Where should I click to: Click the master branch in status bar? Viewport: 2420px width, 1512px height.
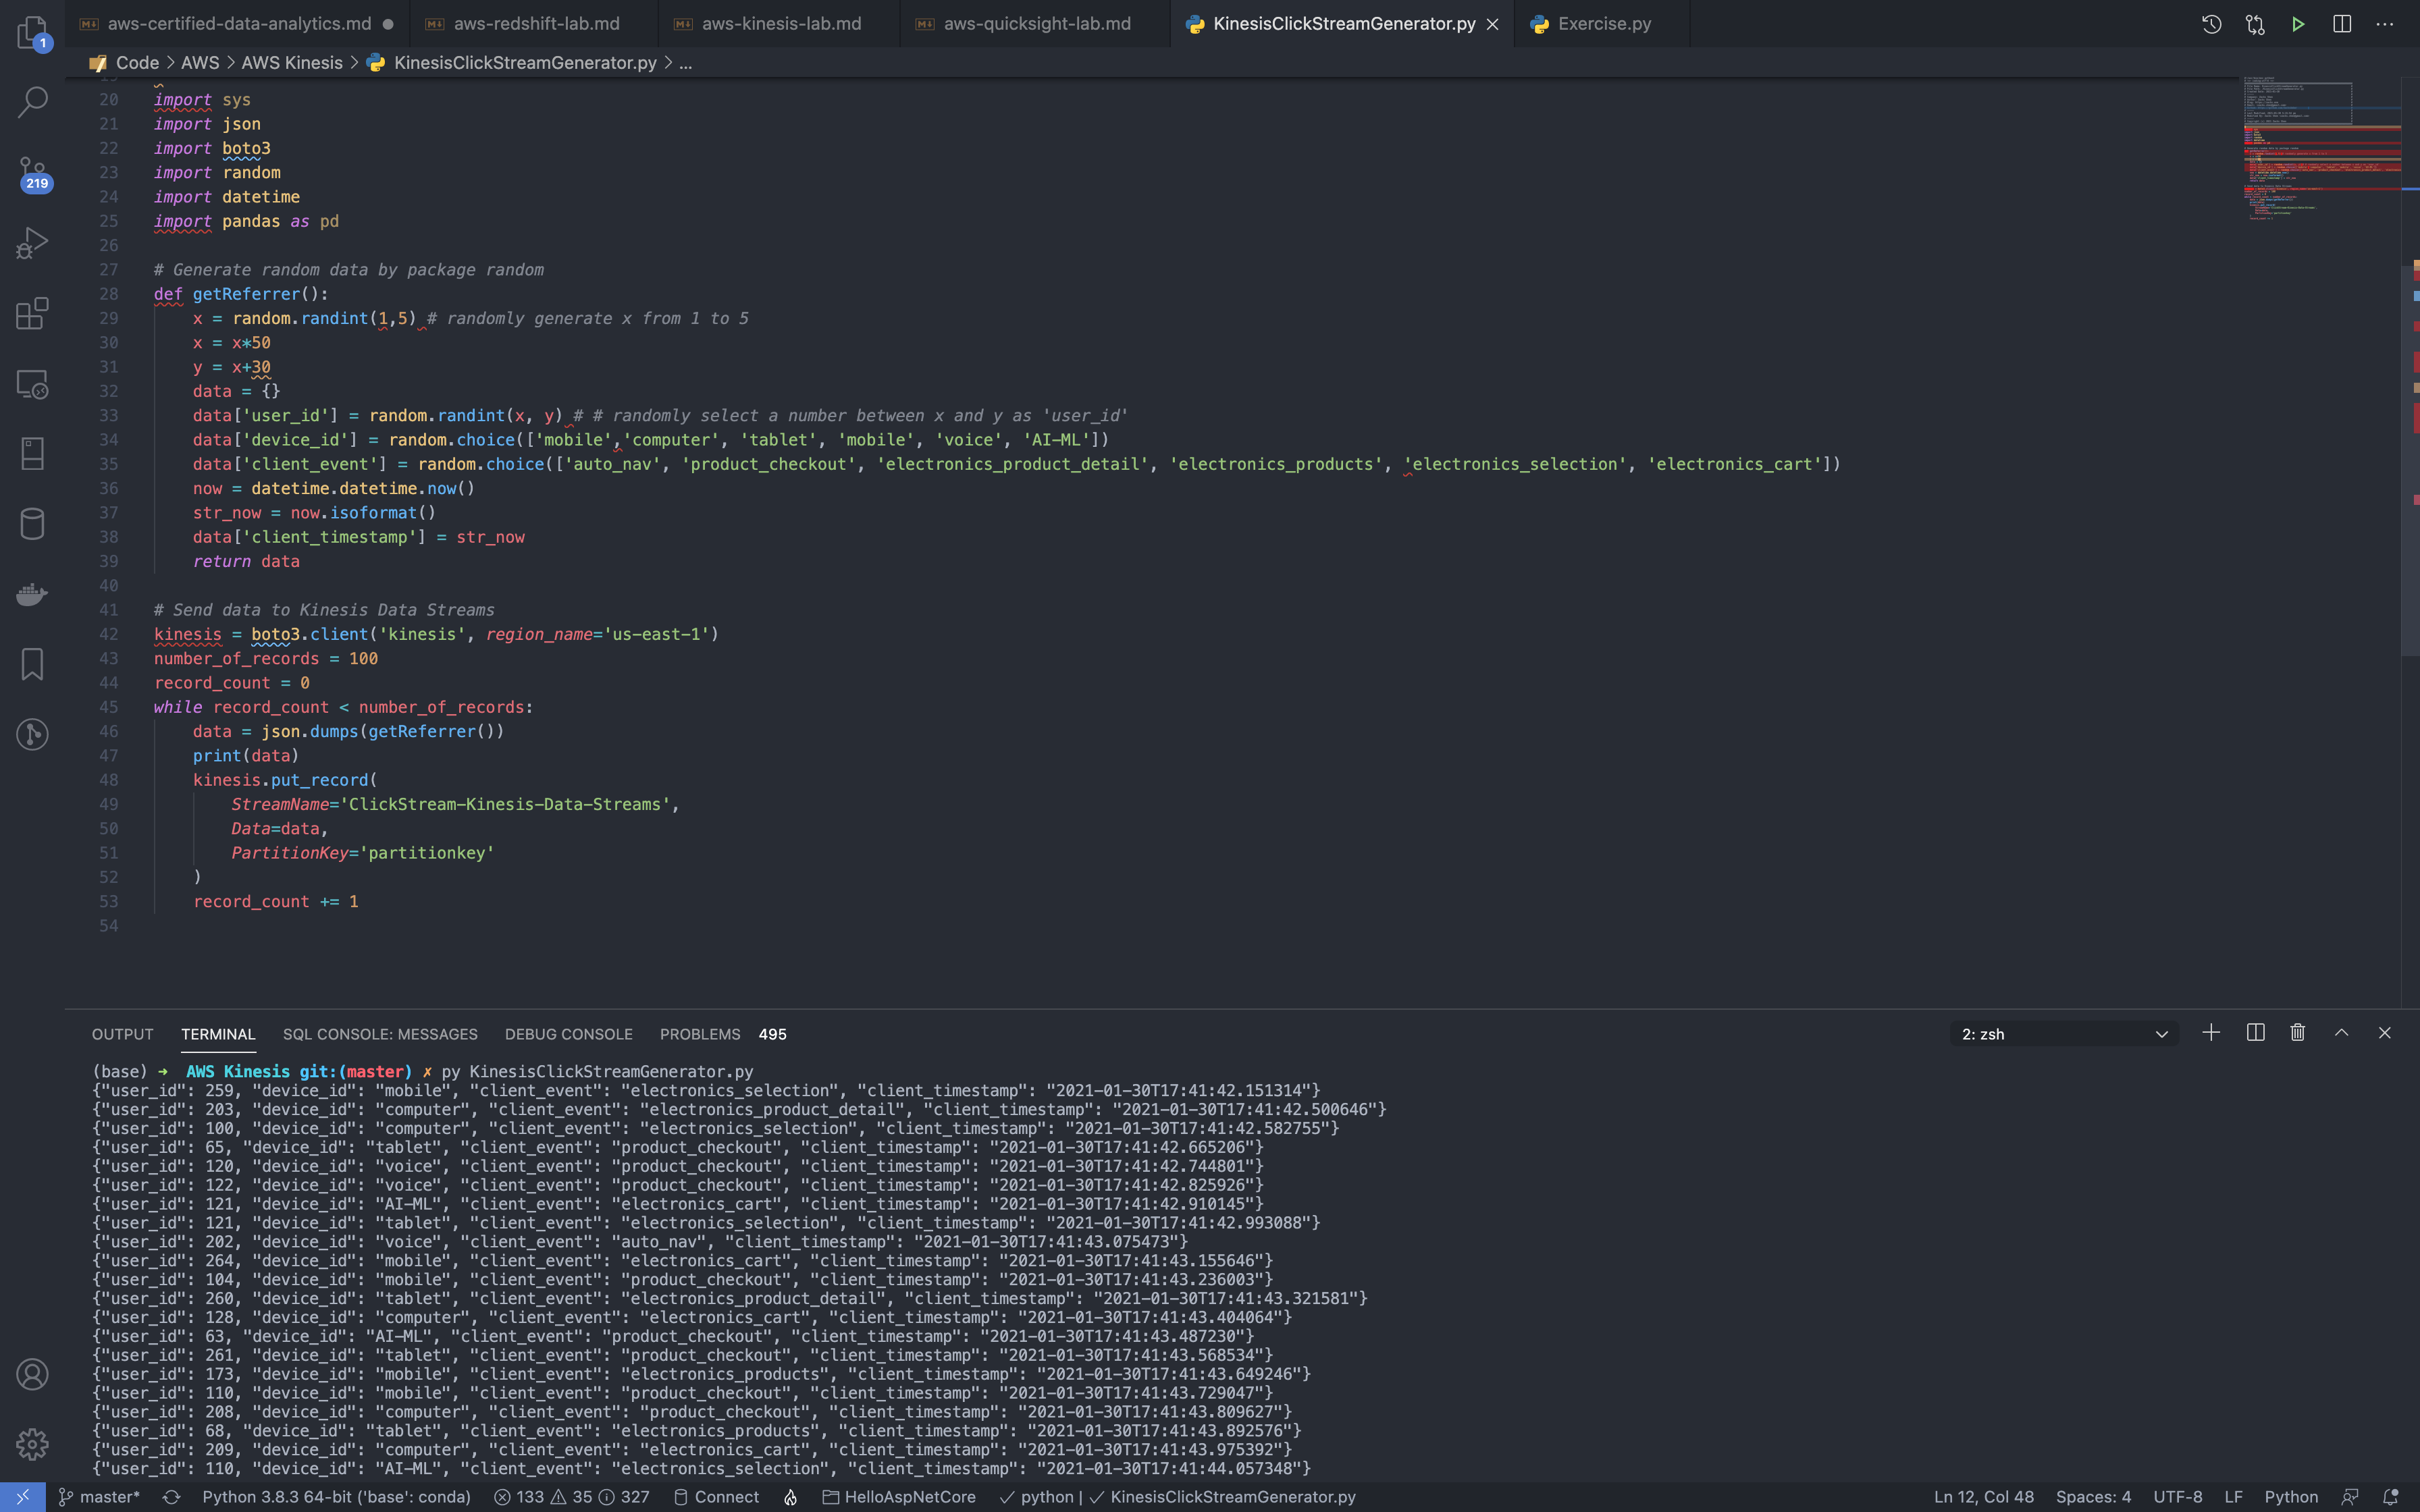pos(100,1497)
